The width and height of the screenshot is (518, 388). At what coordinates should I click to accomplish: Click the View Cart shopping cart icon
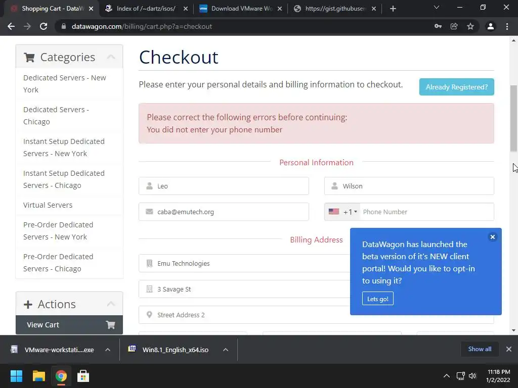click(110, 325)
